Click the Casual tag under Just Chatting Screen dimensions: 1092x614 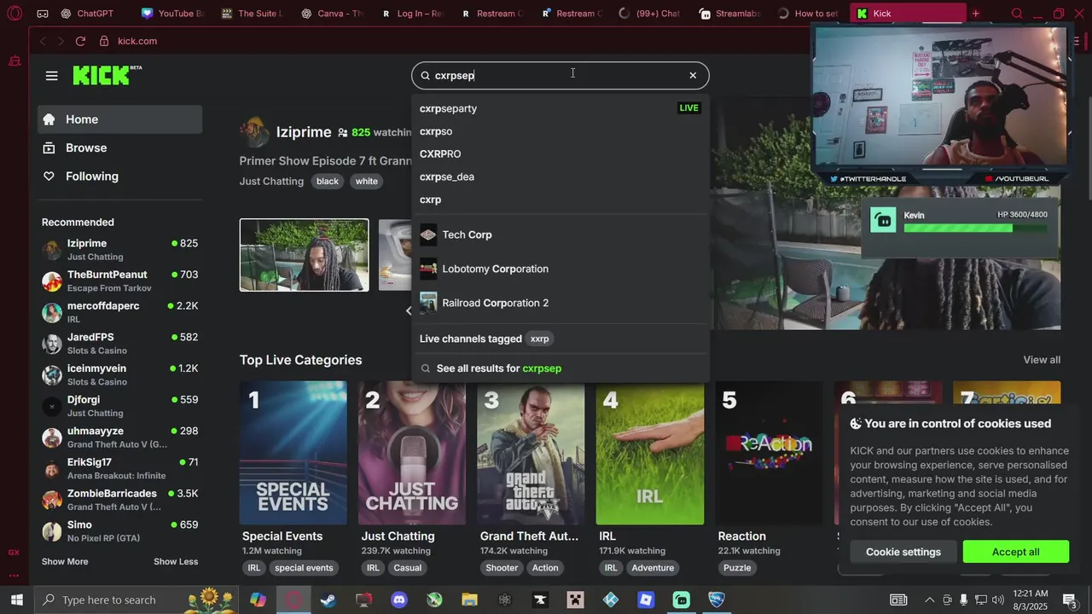[408, 568]
